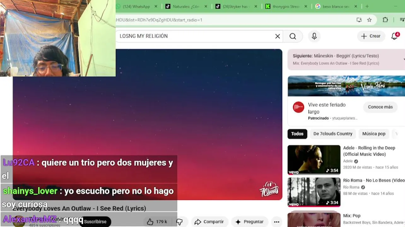Bookmark this page with star icon
This screenshot has height=227, width=405.
369,20
